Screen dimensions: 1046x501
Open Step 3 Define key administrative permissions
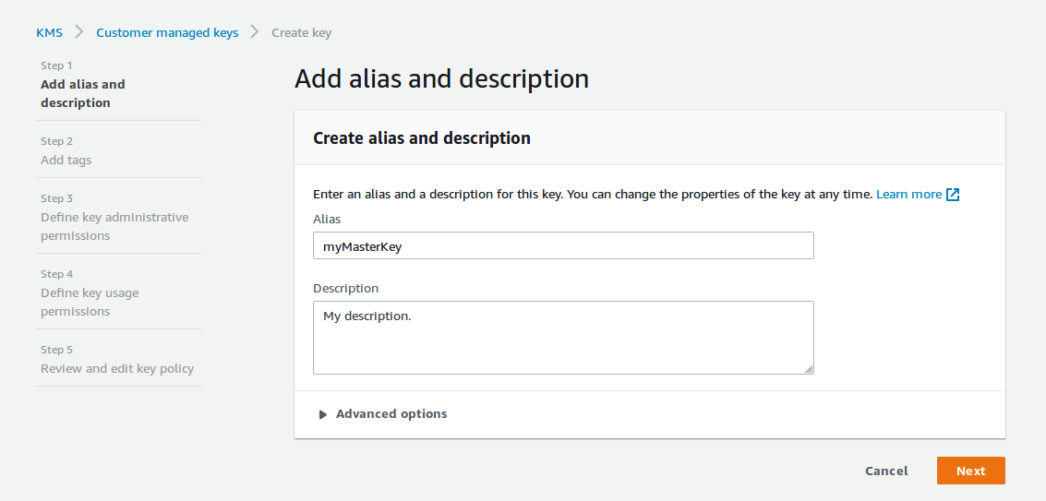(114, 226)
